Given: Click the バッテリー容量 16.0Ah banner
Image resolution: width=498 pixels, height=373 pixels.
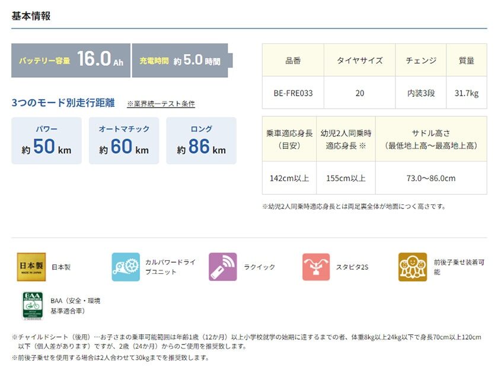Looking at the screenshot, I should coord(71,61).
